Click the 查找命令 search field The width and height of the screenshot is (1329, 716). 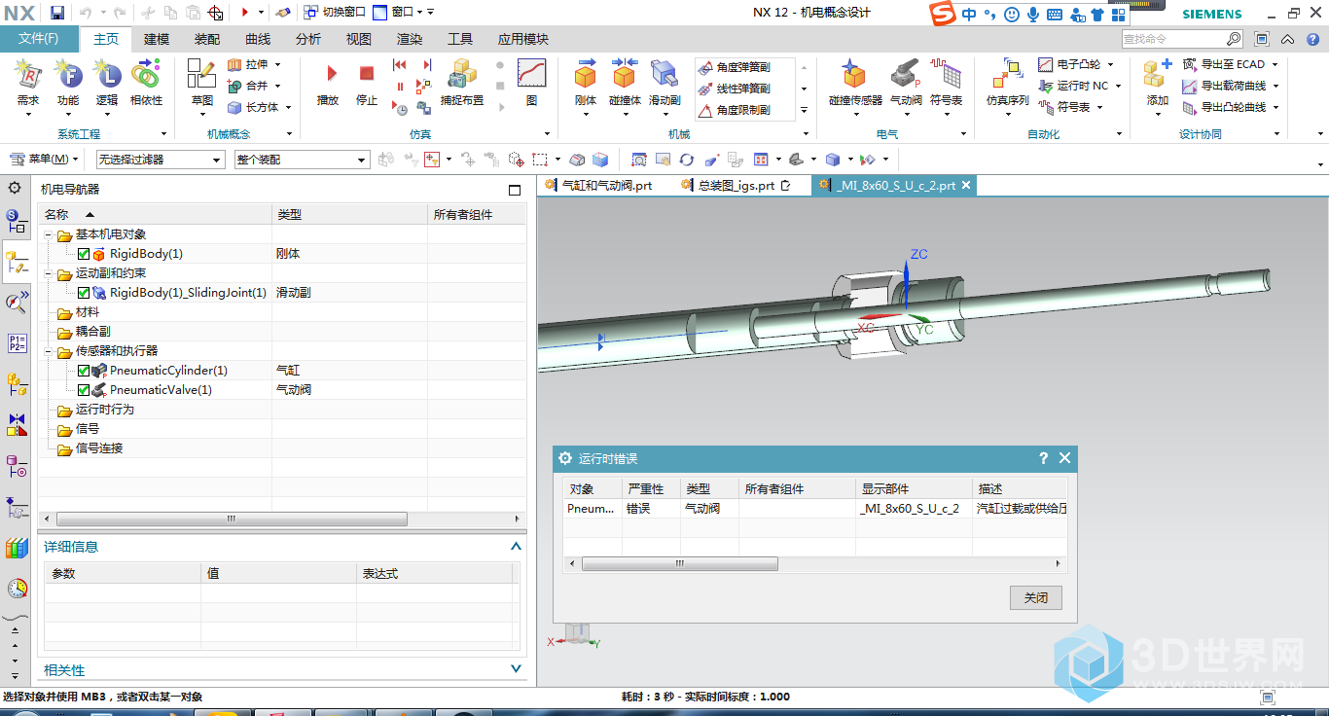coord(1172,39)
